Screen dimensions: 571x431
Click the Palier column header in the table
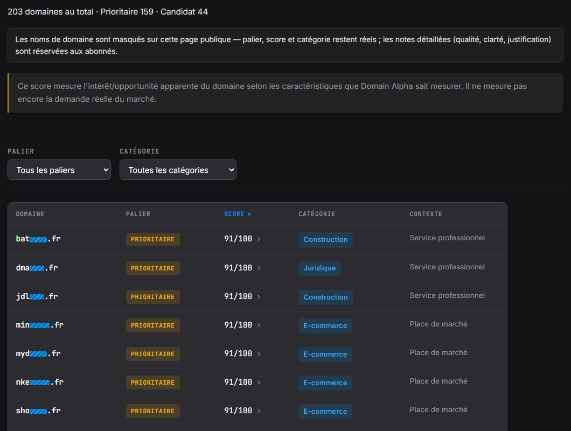click(x=138, y=214)
